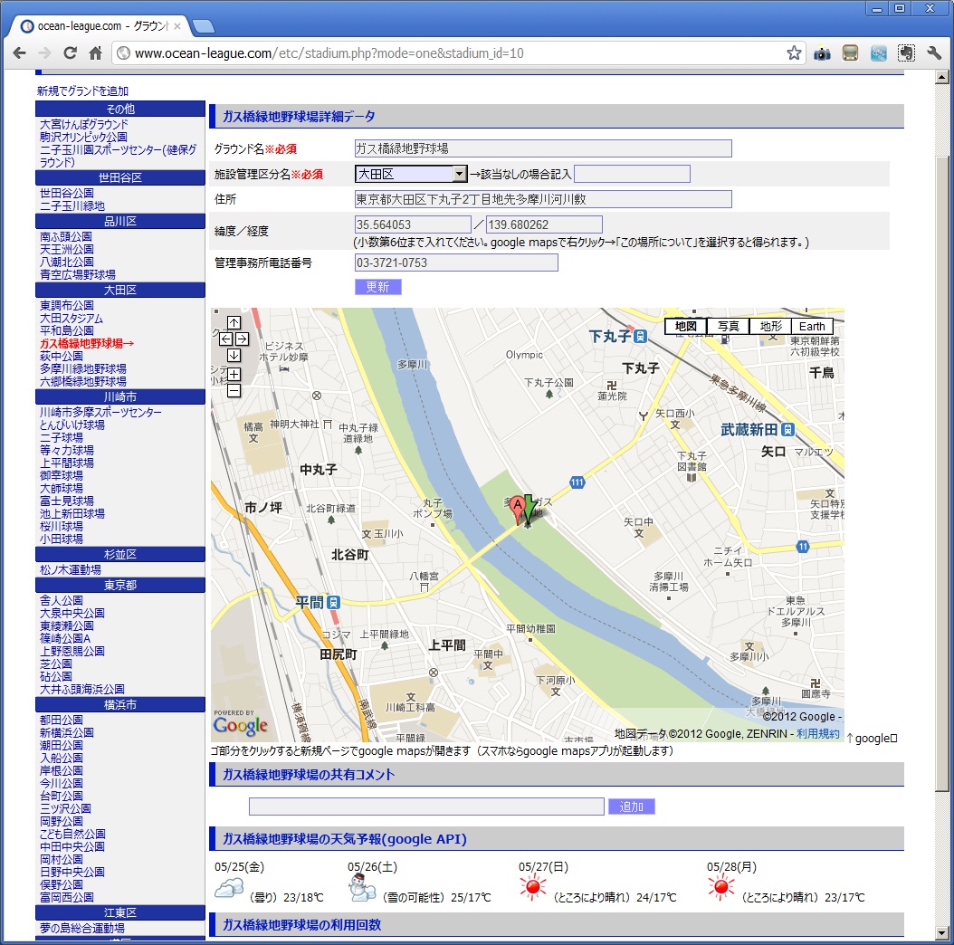Open 大田スタジアム in the sidebar
The height and width of the screenshot is (945, 954).
[x=72, y=319]
